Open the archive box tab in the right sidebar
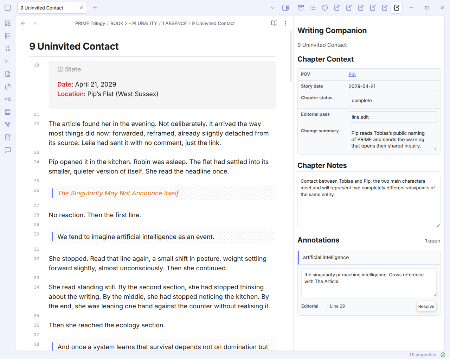 pyautogui.click(x=301, y=8)
